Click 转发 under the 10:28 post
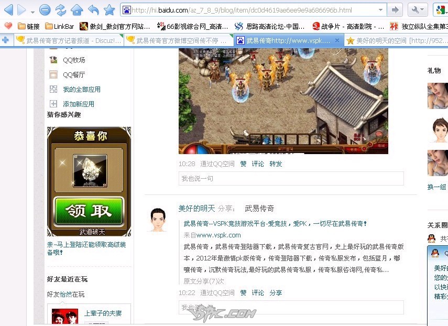This screenshot has width=448, height=326. tap(276, 164)
